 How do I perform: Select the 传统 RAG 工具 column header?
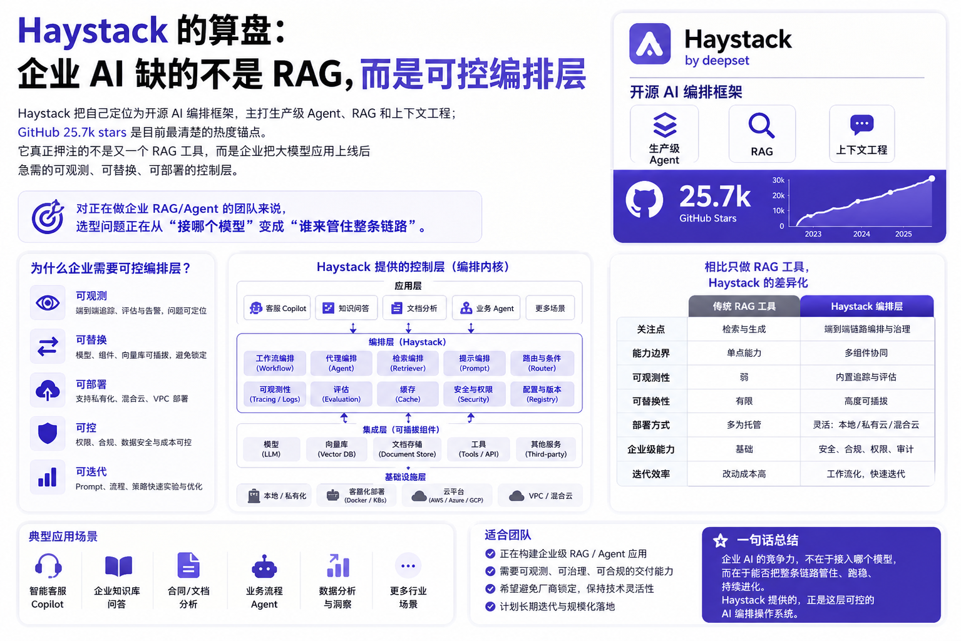744,306
